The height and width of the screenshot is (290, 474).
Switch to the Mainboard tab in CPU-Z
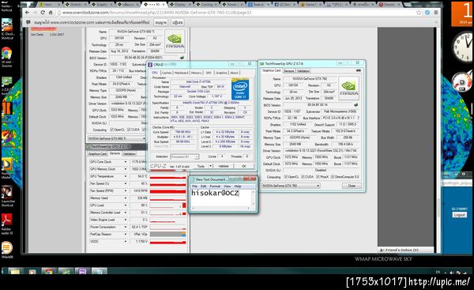[x=181, y=73]
